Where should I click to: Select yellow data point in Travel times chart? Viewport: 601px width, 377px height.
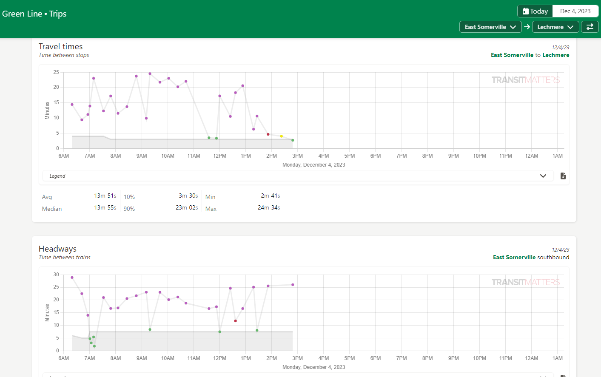[282, 136]
